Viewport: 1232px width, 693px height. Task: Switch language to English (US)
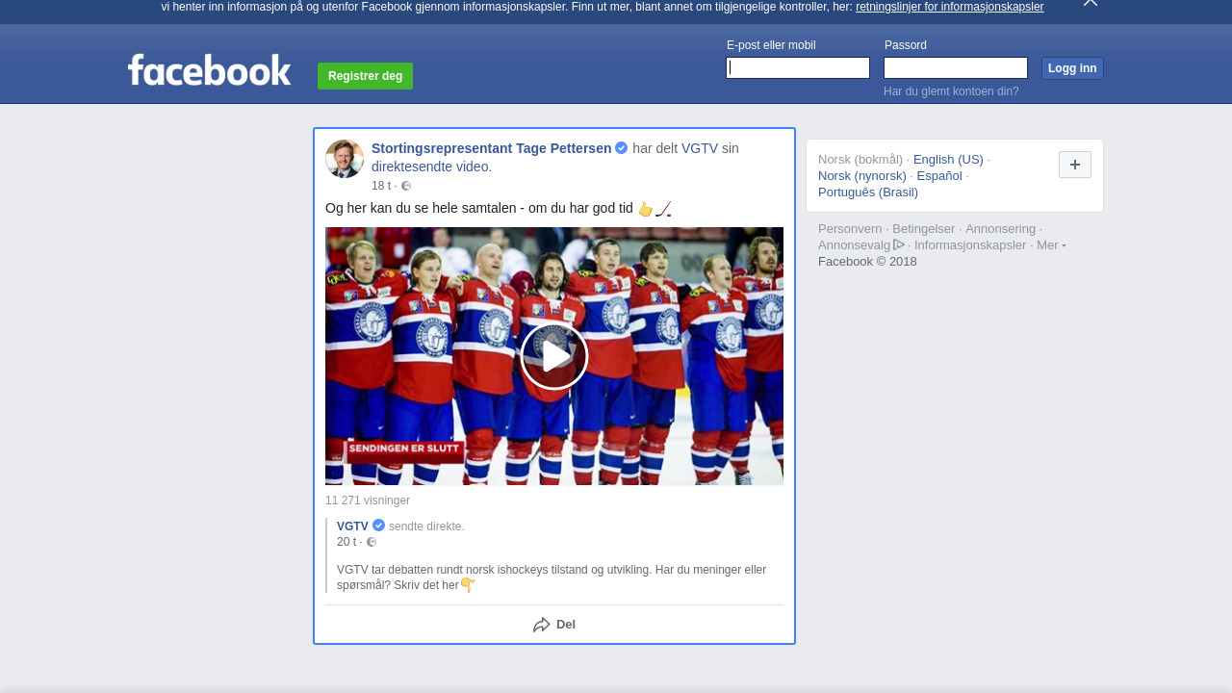click(948, 160)
